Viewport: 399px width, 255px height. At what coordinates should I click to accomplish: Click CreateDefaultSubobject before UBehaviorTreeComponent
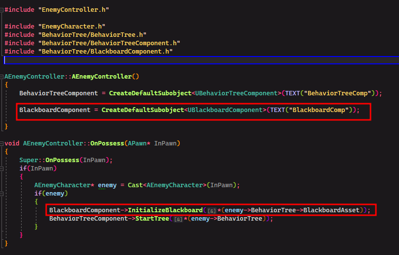(150, 93)
